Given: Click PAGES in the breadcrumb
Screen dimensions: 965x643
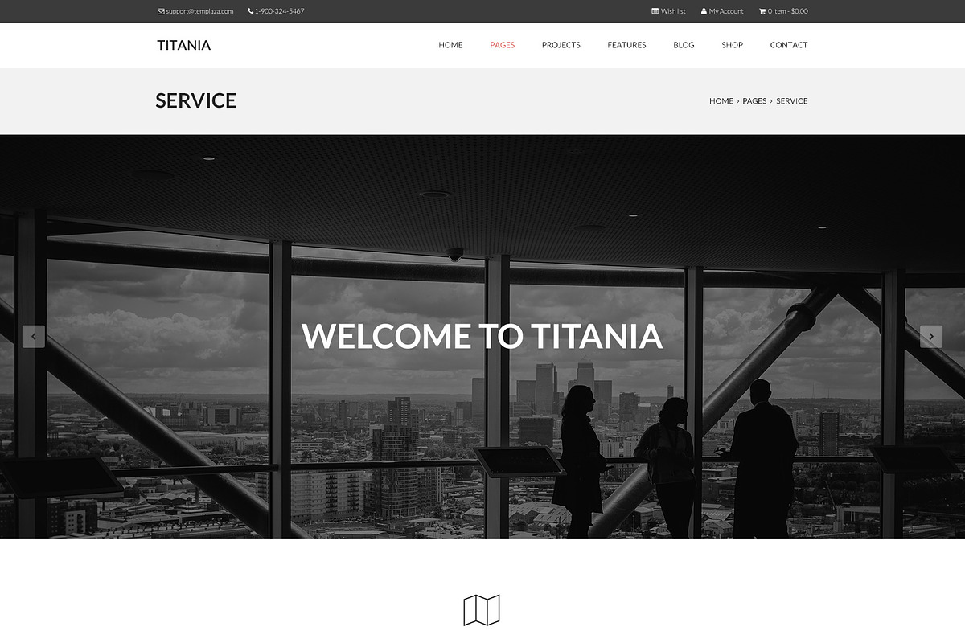Looking at the screenshot, I should 754,101.
